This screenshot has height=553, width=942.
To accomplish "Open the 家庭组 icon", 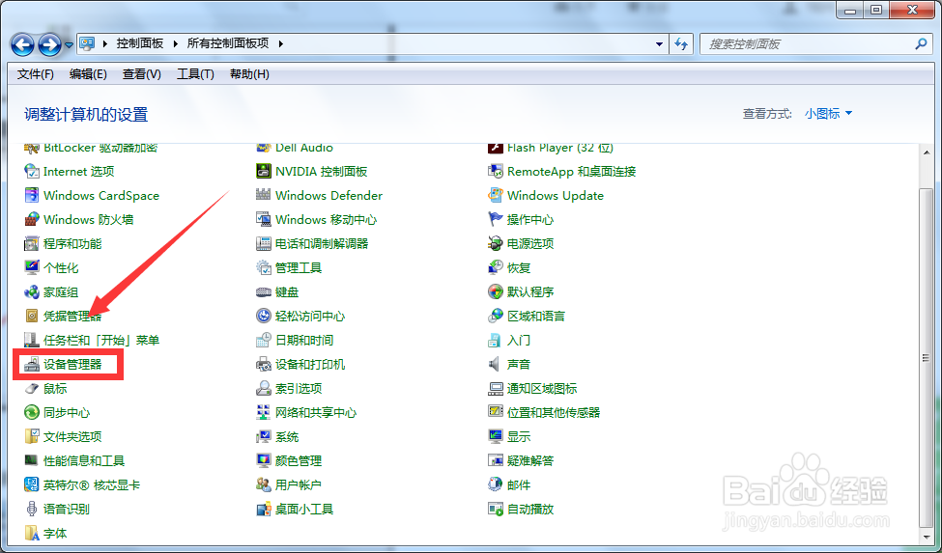I will click(x=31, y=292).
